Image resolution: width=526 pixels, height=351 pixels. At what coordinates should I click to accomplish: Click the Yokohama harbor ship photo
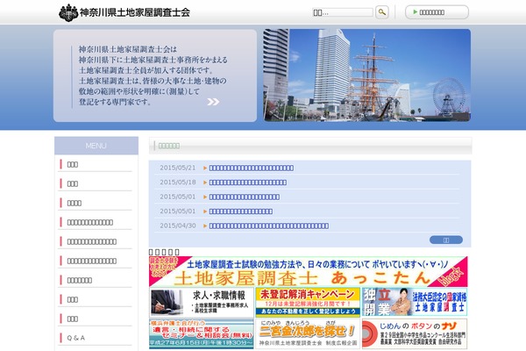366,75
